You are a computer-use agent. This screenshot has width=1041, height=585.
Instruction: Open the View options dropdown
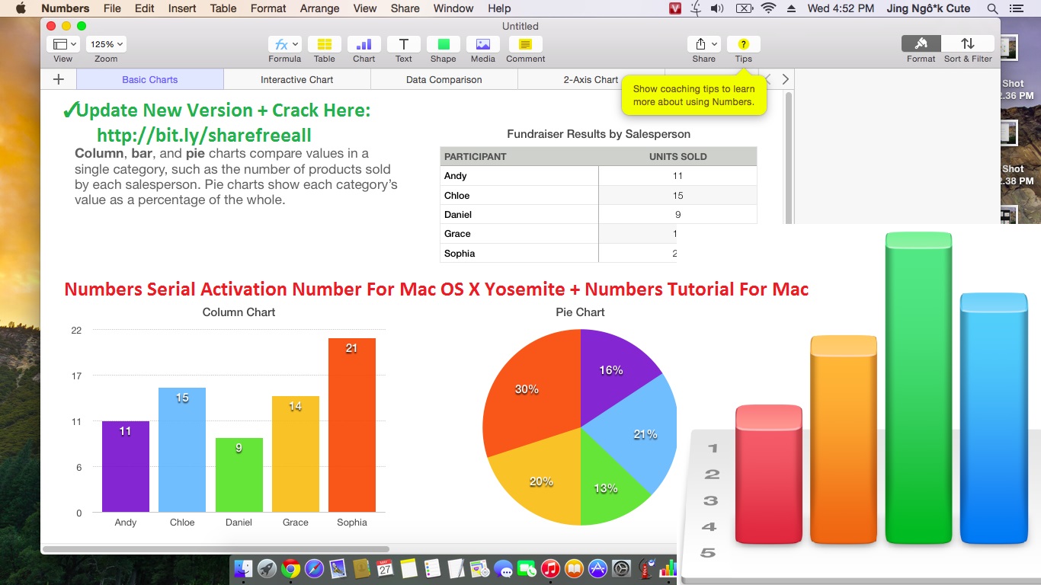coord(63,43)
